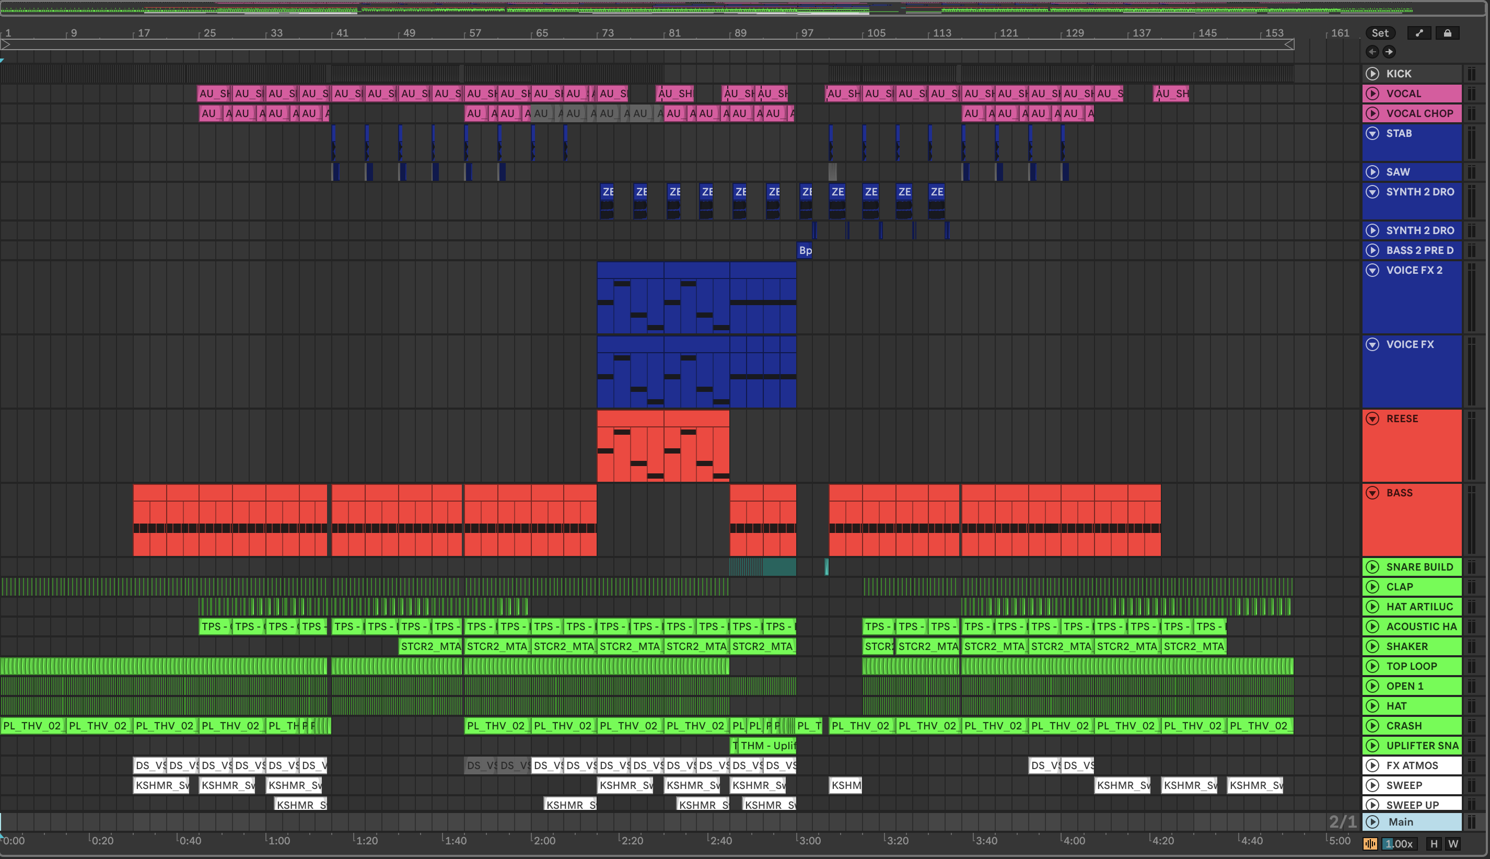Toggle the automation lock icon

click(1447, 33)
